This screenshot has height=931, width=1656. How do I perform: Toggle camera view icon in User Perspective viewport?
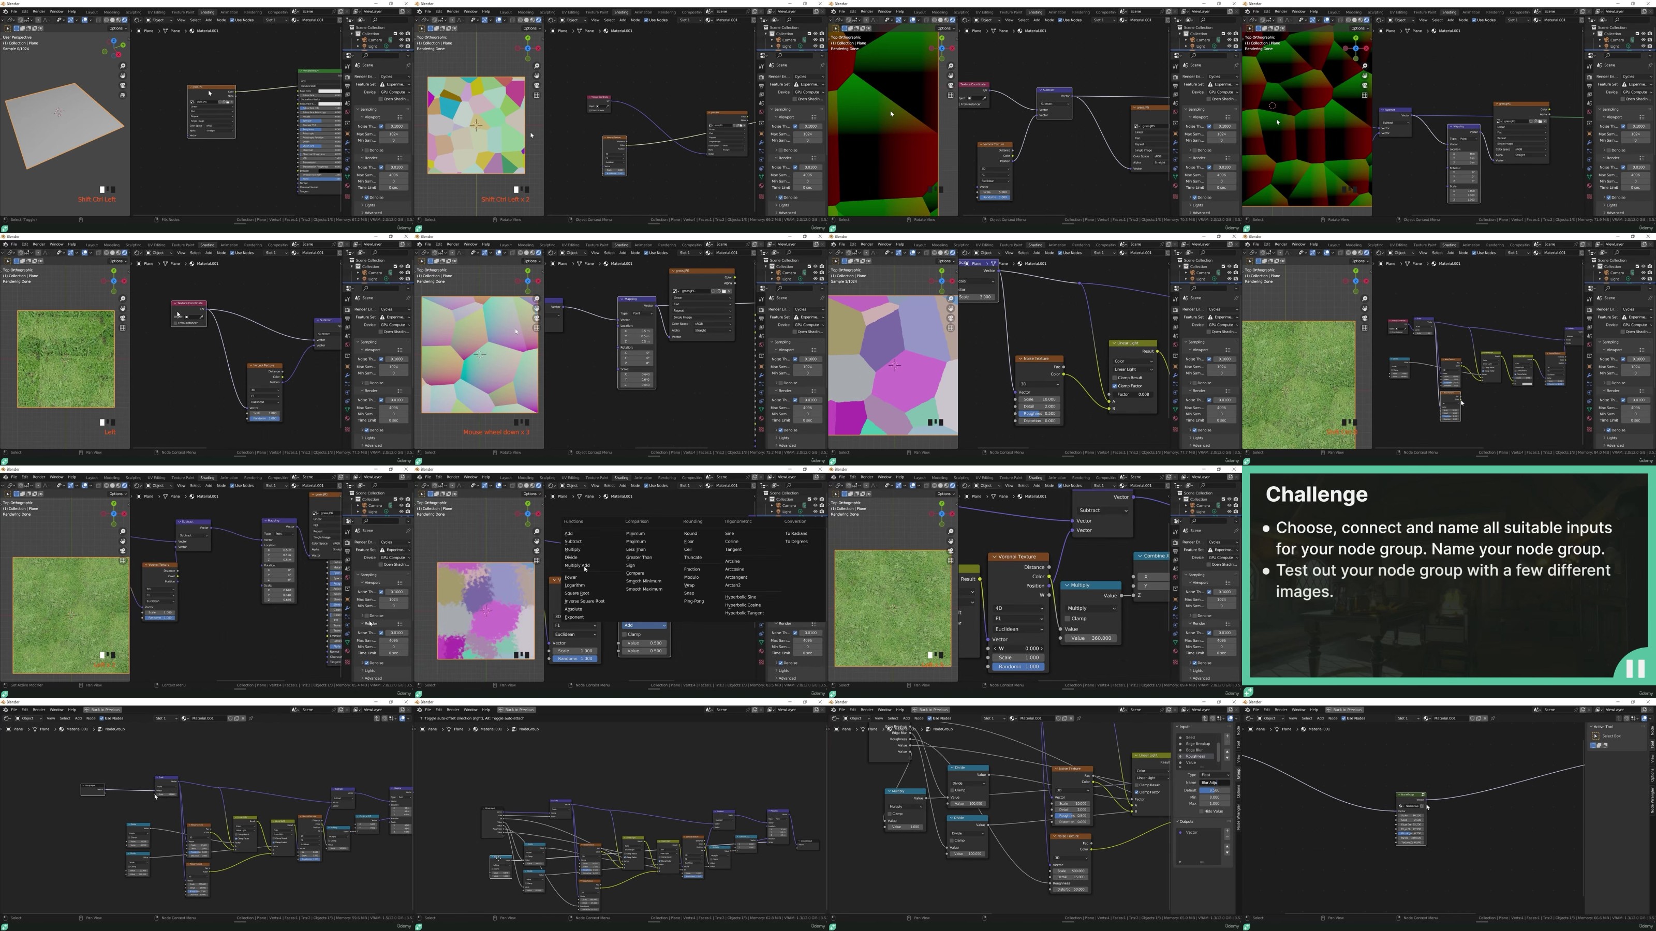click(122, 85)
